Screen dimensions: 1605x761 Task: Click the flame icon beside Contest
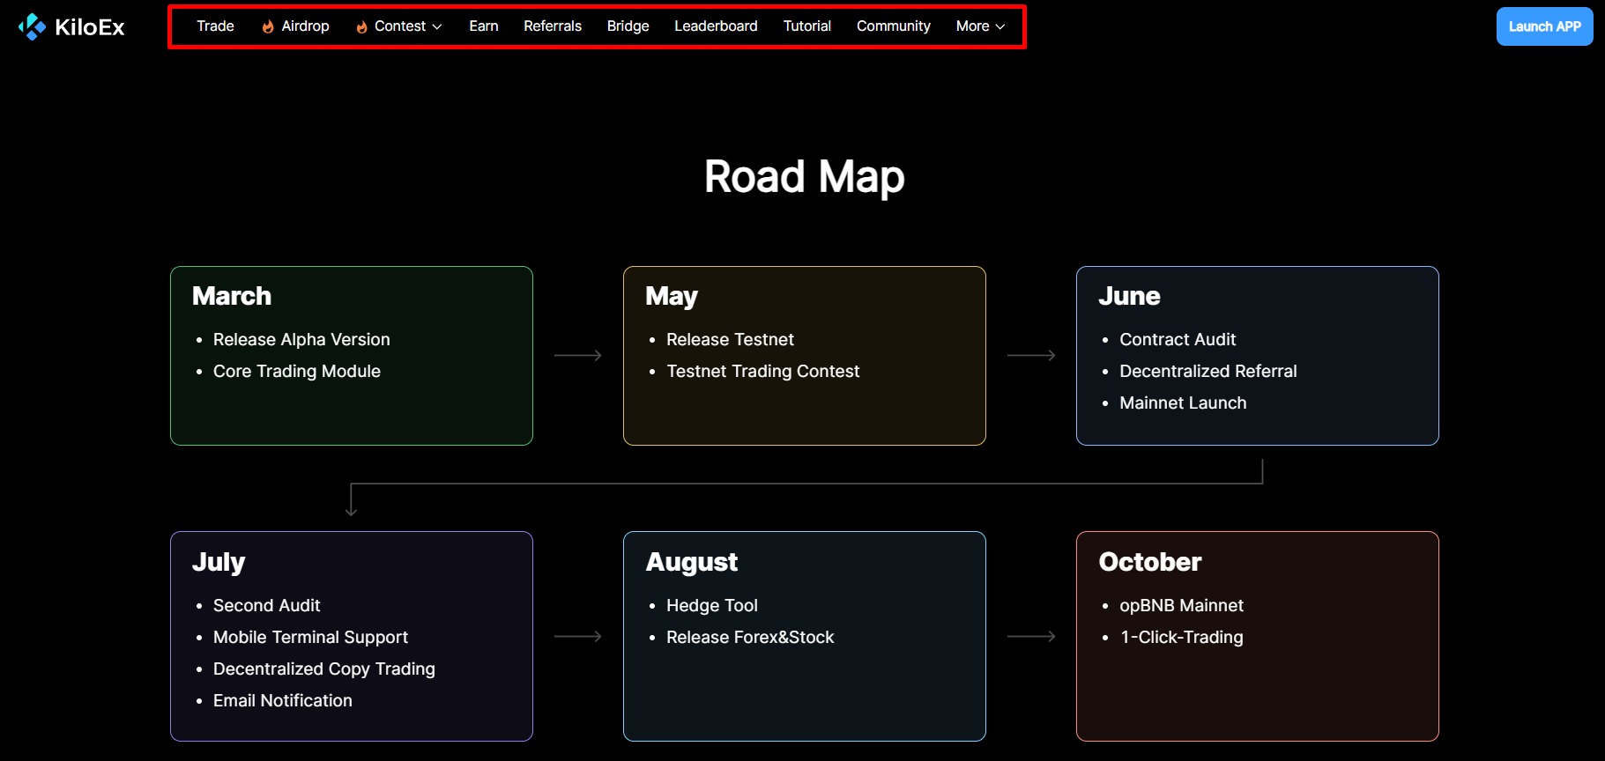pos(361,26)
